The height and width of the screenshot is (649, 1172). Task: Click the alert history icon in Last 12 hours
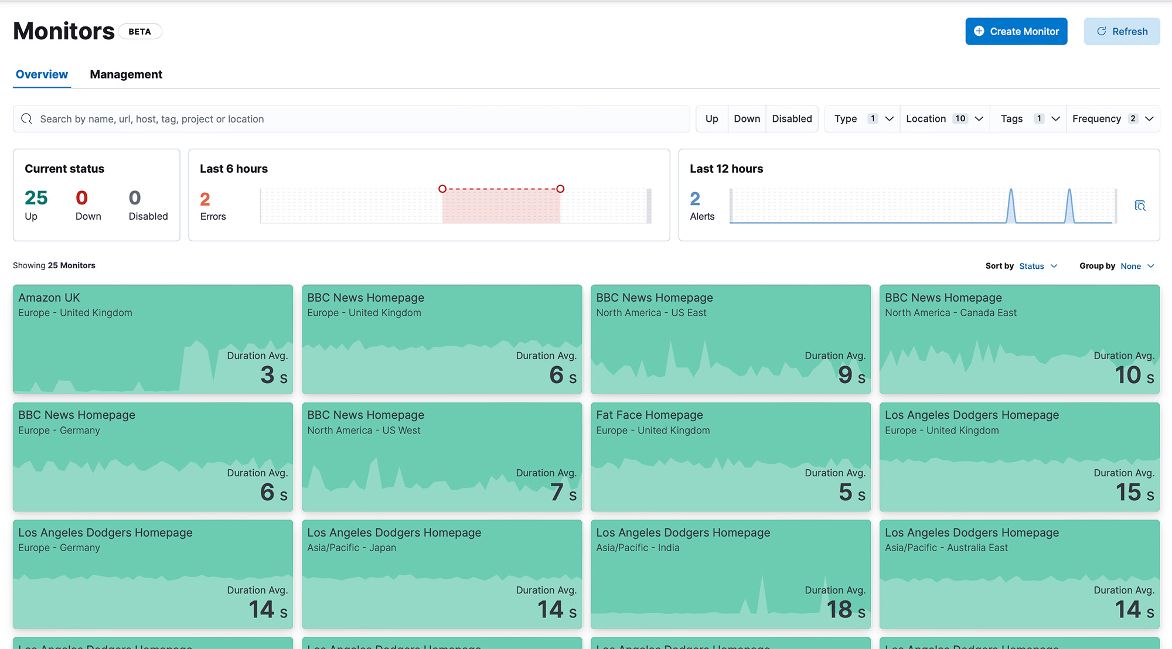pyautogui.click(x=1140, y=206)
